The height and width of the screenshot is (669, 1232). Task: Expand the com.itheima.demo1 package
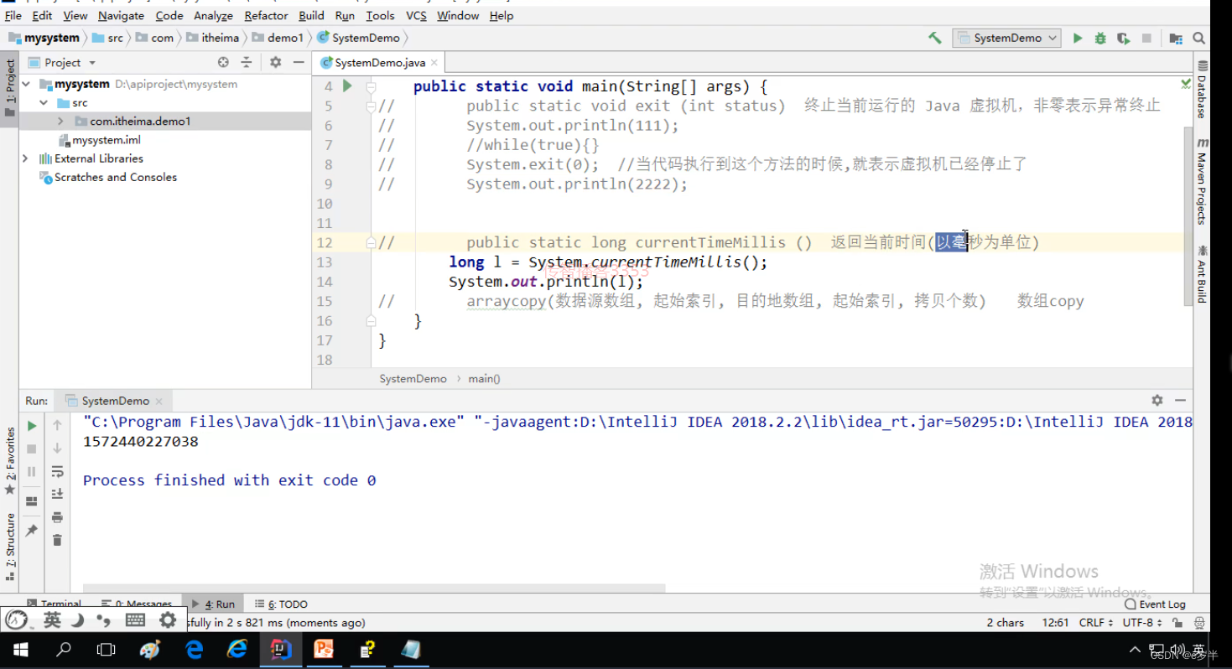point(59,121)
